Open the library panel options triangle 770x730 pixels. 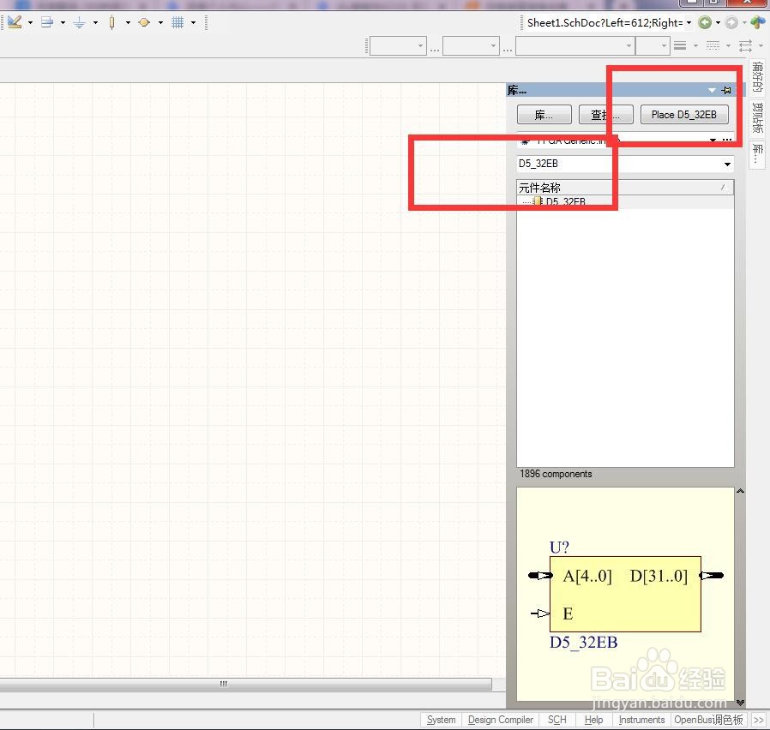point(712,90)
